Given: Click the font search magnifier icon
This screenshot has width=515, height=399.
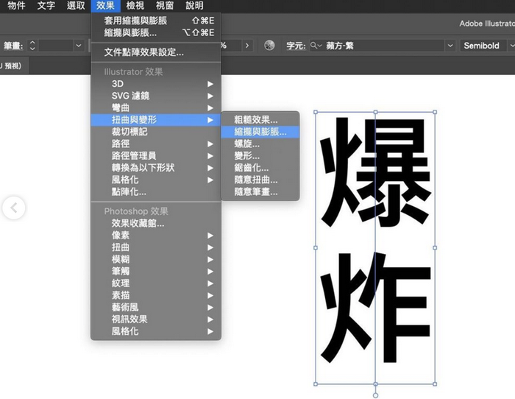Looking at the screenshot, I should (315, 46).
